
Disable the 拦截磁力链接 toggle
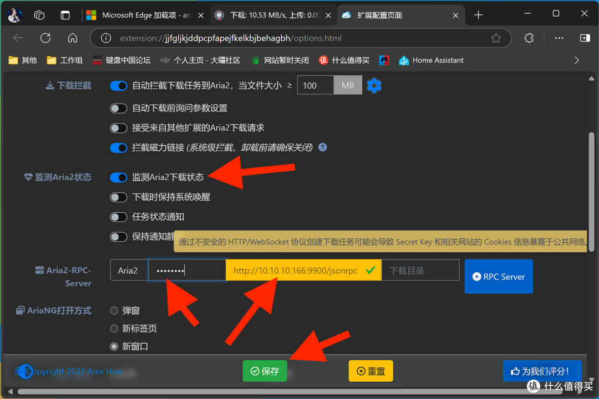(119, 147)
